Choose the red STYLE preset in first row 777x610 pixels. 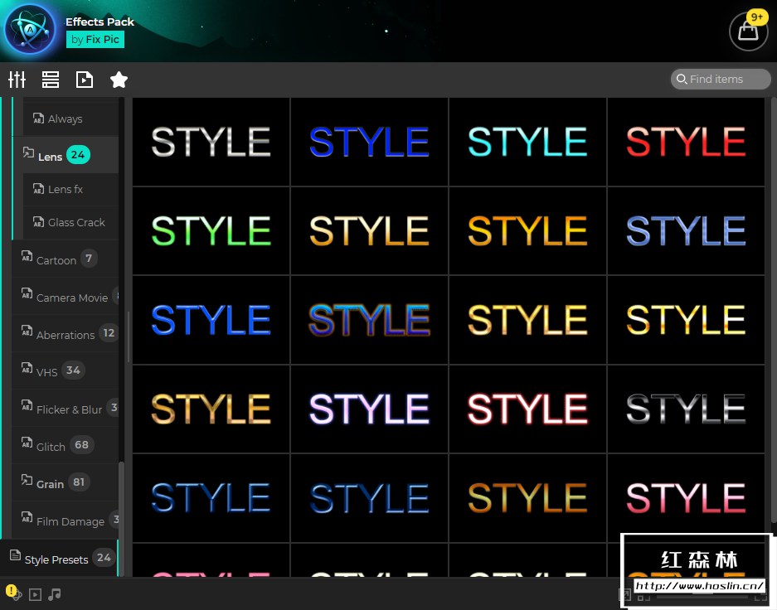tap(686, 142)
